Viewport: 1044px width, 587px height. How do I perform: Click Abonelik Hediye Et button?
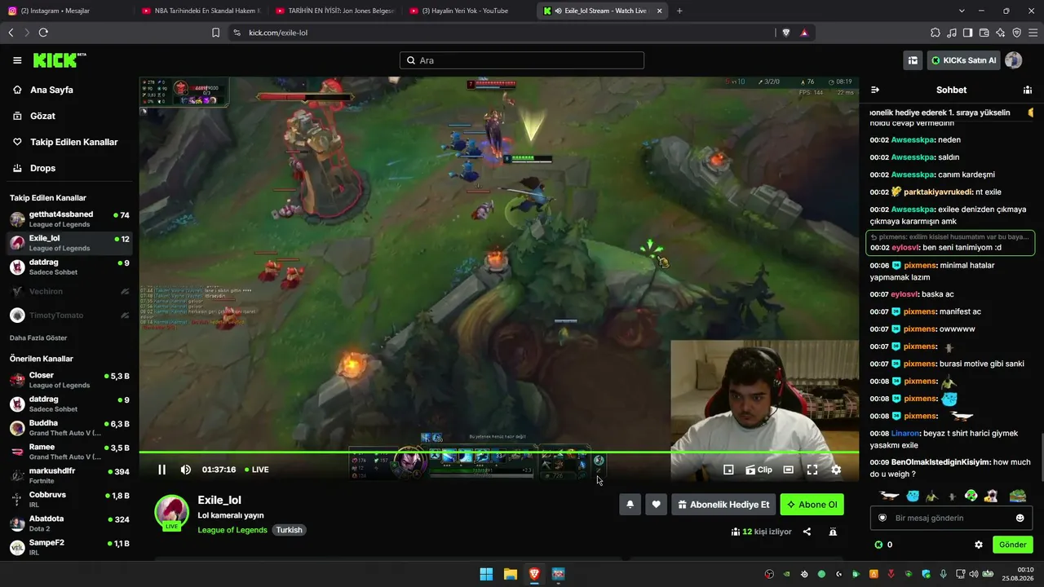click(723, 505)
